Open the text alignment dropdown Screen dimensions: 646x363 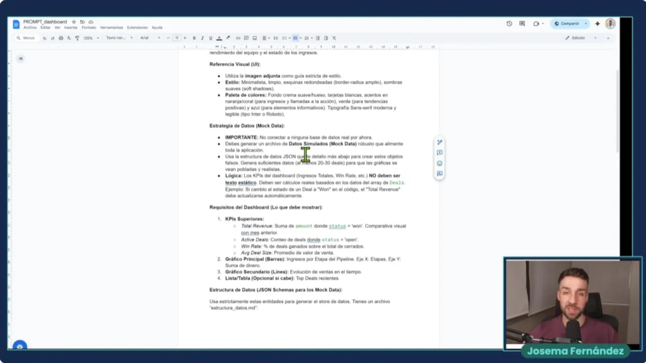click(265, 38)
